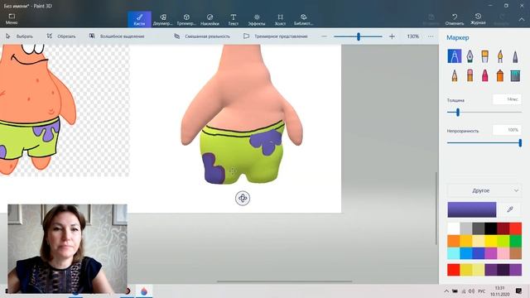Pick the light cyan palette color
This screenshot has width=530, height=298.
(x=454, y=253)
